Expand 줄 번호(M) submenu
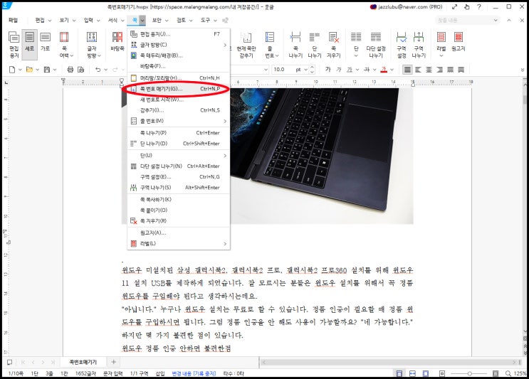Image resolution: width=529 pixels, height=379 pixels. click(179, 121)
